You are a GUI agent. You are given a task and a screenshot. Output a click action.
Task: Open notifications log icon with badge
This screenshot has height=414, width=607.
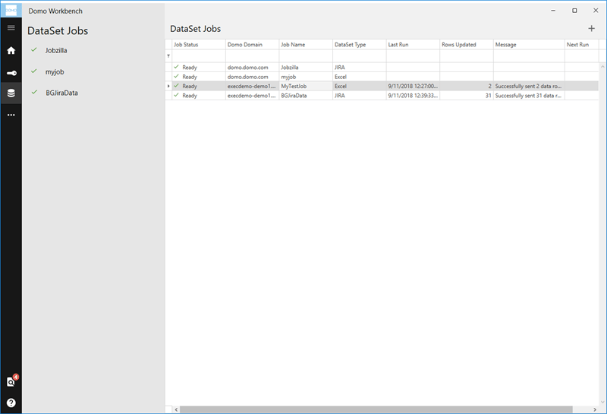click(11, 381)
